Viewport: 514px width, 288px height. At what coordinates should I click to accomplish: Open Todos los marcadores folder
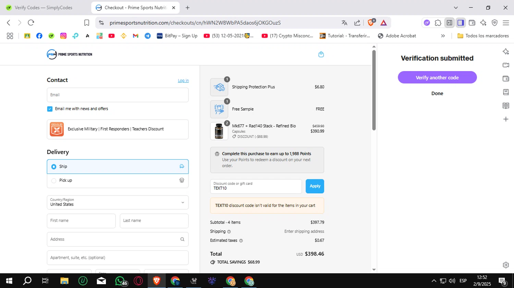point(483,36)
